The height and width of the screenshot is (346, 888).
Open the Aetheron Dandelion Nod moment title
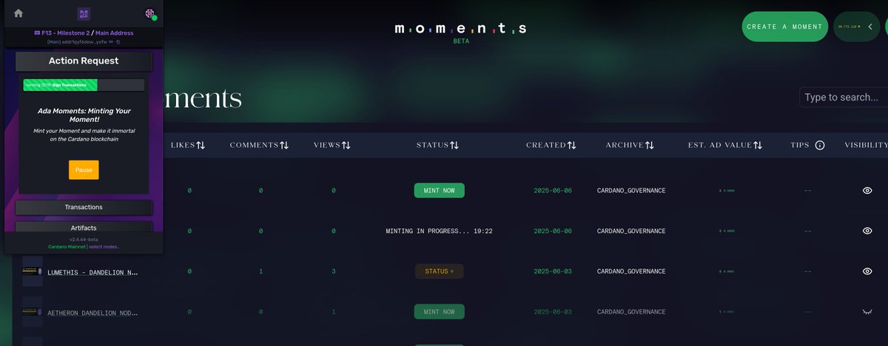[92, 312]
